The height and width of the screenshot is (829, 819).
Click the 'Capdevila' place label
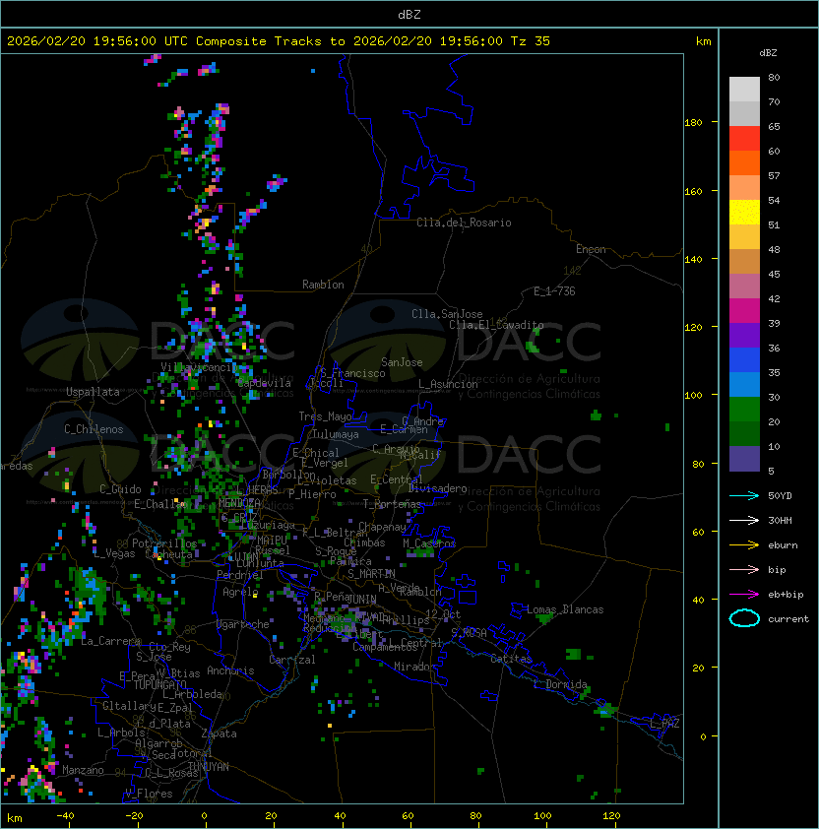pos(264,383)
